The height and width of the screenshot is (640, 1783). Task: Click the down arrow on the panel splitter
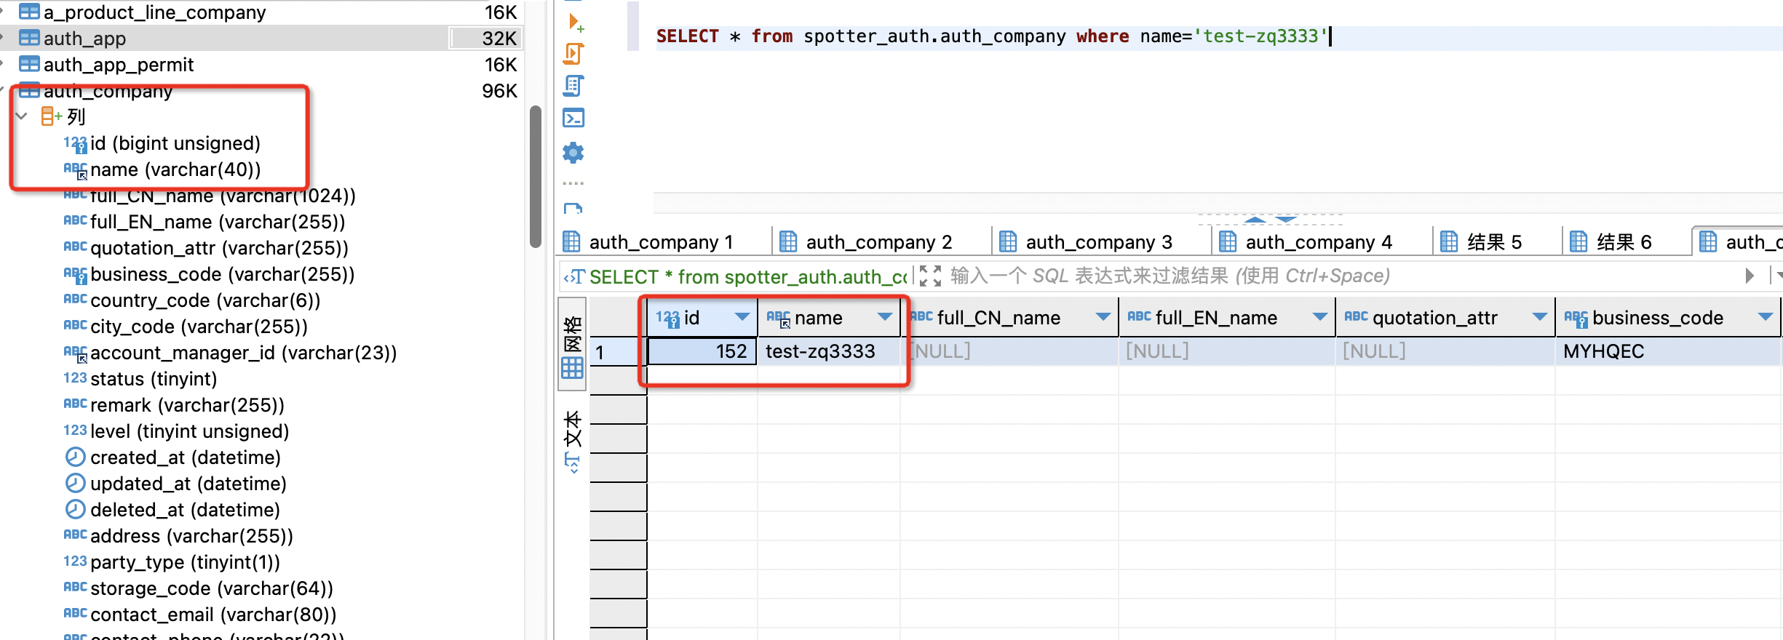[x=1287, y=219]
